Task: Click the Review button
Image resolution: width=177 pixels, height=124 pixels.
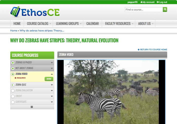Action: (49, 79)
